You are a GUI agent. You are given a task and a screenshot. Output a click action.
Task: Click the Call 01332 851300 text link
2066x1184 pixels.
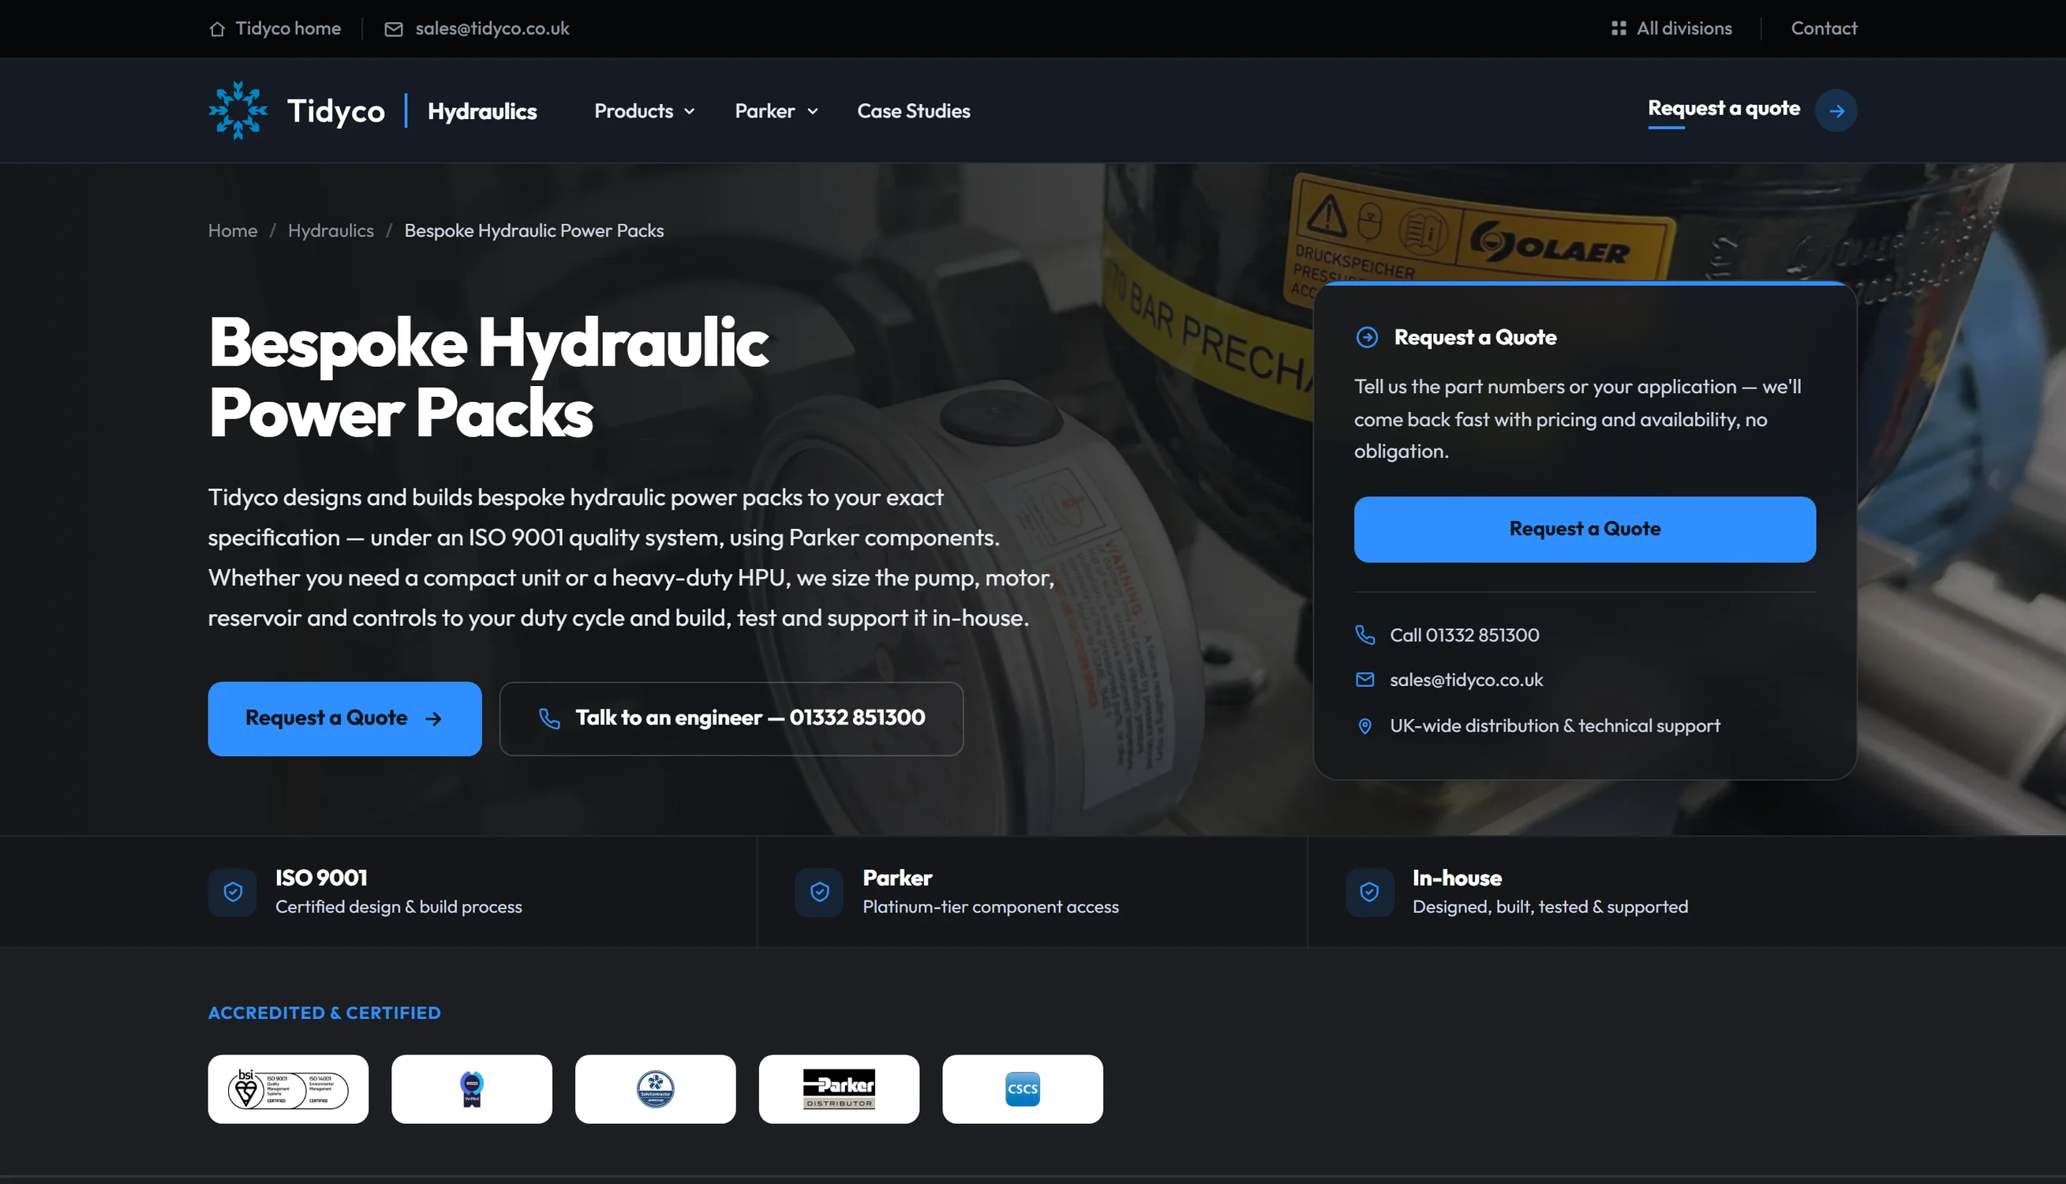point(1464,635)
